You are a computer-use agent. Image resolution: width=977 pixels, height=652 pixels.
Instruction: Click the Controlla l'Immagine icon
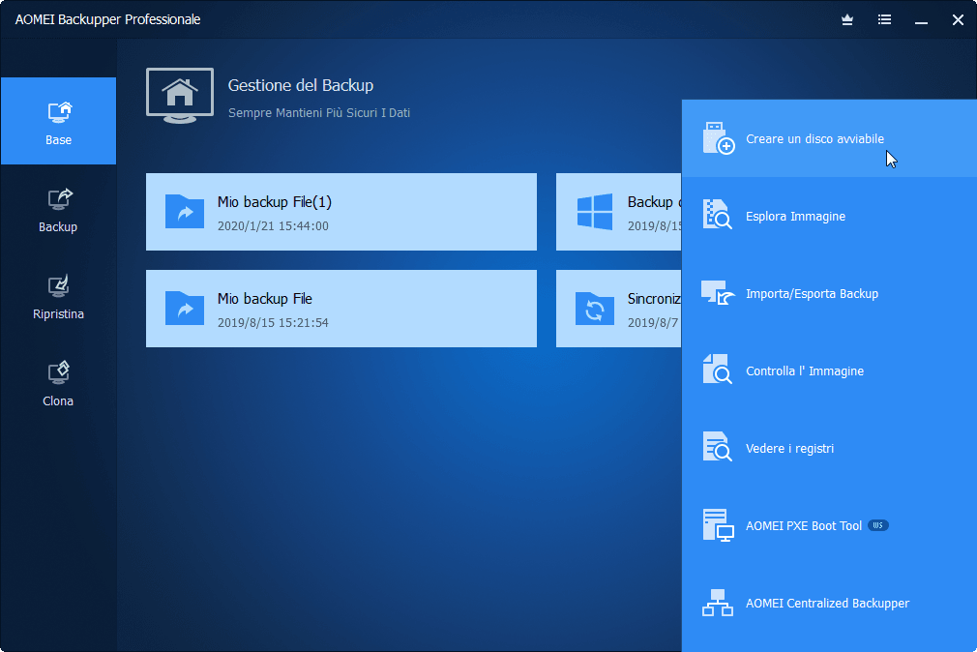click(719, 370)
